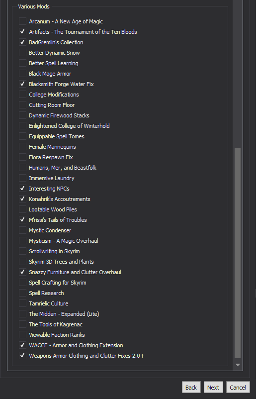Screen dimensions: 256x399
Task: Cancel the mod installer
Action: [x=238, y=387]
